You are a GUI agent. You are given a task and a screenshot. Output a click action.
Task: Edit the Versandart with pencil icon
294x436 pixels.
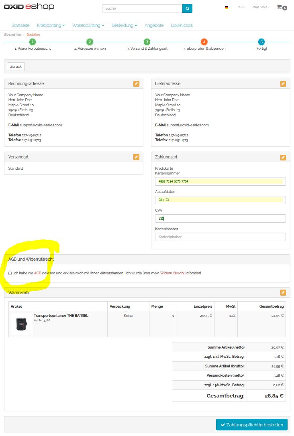pos(136,157)
